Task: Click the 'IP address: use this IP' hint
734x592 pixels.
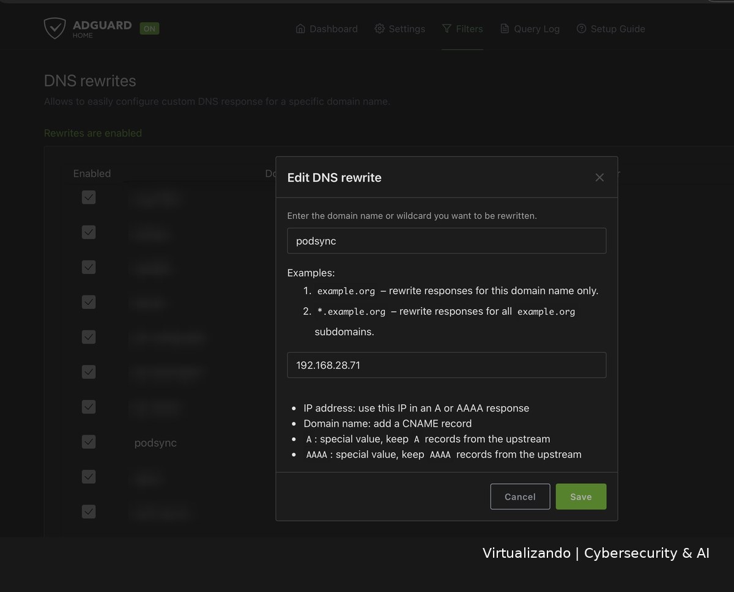Action: (x=417, y=408)
